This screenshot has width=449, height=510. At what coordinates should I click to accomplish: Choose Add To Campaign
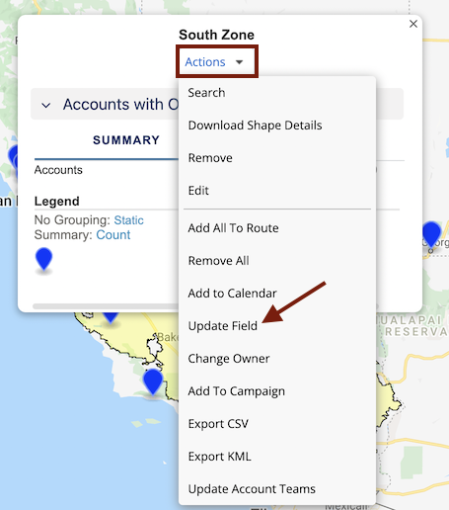[237, 391]
